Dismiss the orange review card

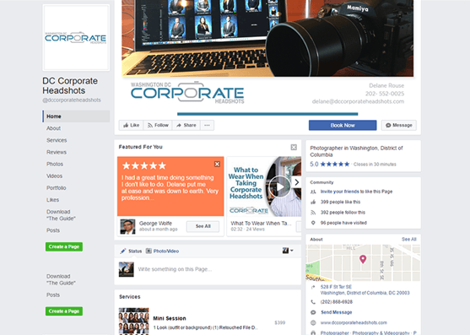(x=218, y=164)
